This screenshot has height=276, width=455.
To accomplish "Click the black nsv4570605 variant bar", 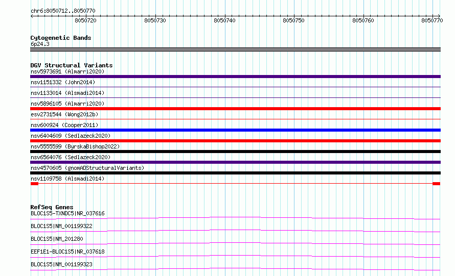I will point(235,173).
